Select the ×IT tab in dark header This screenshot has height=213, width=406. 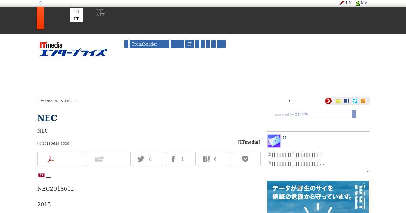(x=100, y=13)
